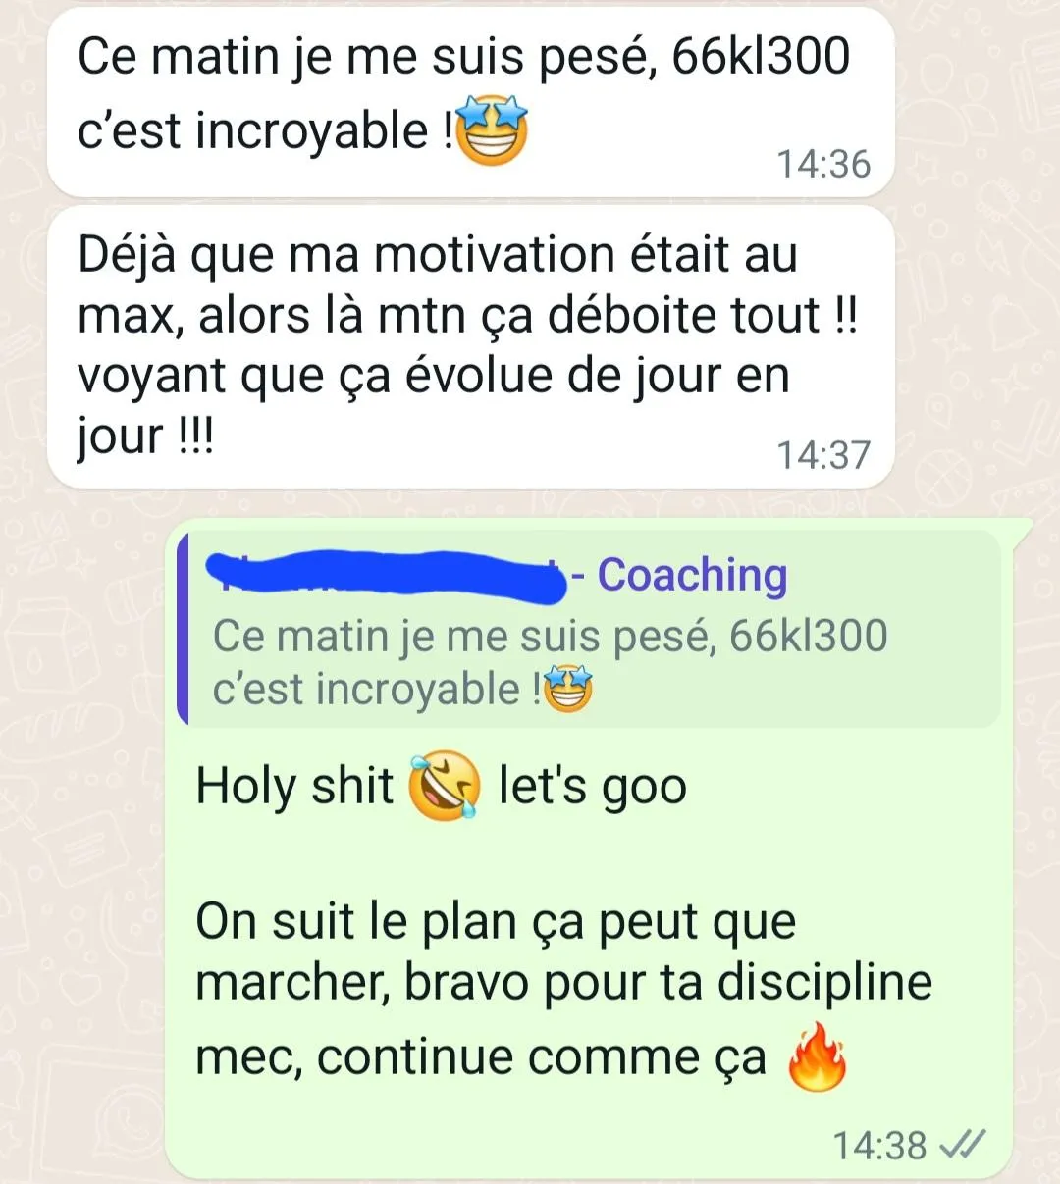Tap 'bravo pour ta discipline' text
The image size is (1060, 1184).
click(x=667, y=983)
